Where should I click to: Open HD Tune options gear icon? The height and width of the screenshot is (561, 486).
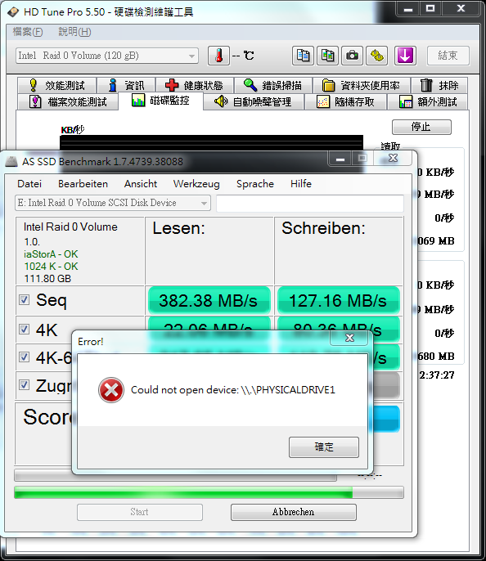[x=377, y=56]
